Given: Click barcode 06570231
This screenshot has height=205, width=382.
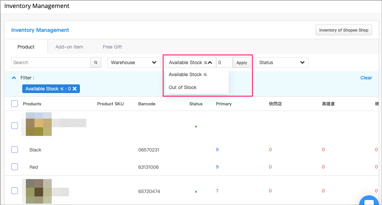Looking at the screenshot, I should click(x=149, y=150).
